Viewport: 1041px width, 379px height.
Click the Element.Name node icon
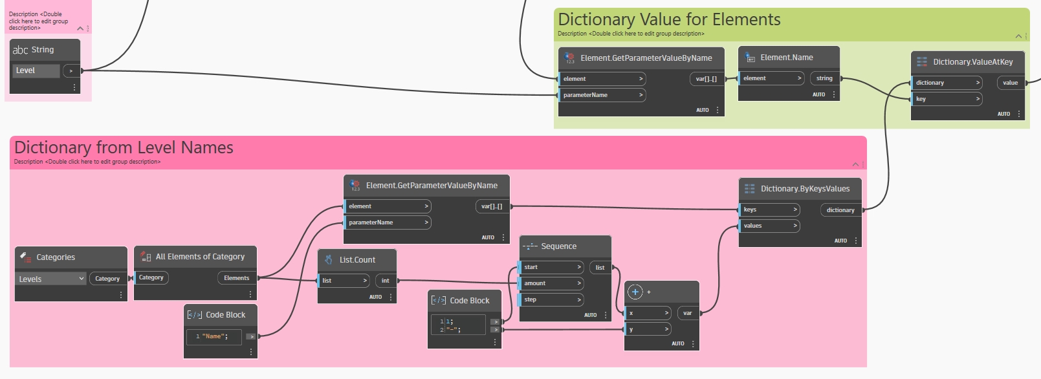(750, 58)
